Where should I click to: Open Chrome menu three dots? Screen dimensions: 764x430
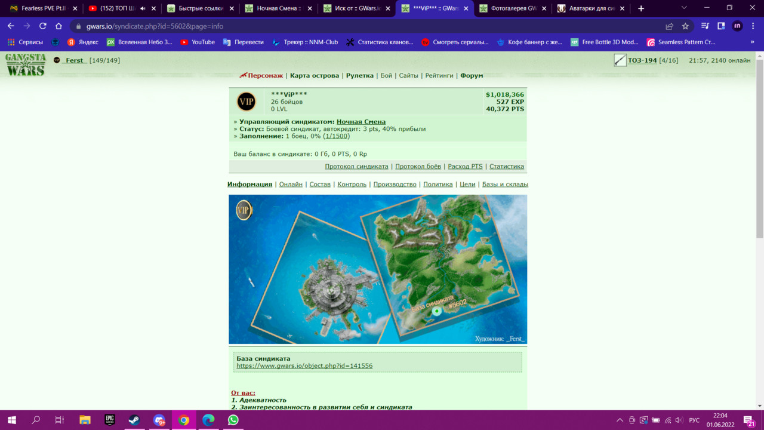tap(753, 26)
